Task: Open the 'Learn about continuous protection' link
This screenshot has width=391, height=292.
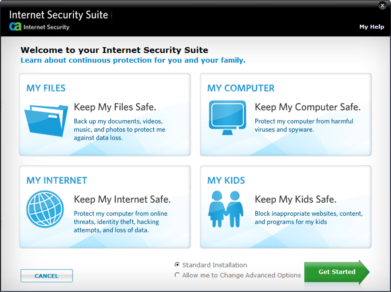Action: coord(133,60)
